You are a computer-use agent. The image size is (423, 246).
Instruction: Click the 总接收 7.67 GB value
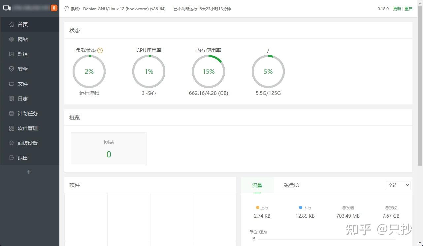pos(391,216)
